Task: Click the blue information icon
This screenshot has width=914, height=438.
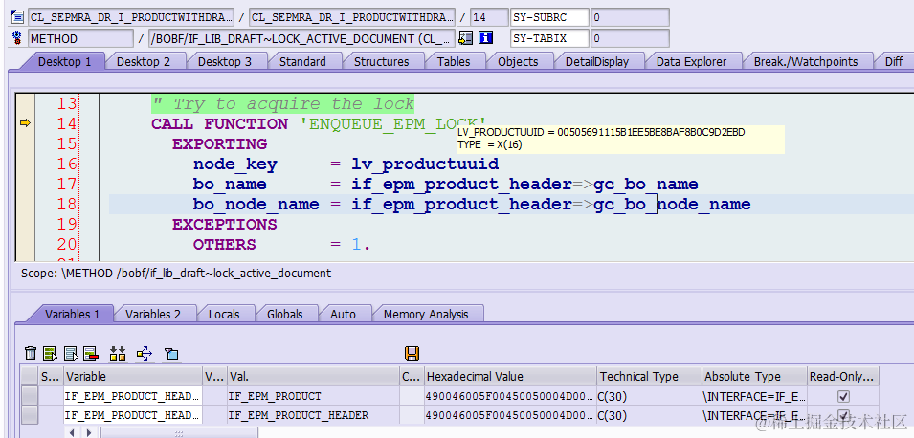Action: (485, 38)
